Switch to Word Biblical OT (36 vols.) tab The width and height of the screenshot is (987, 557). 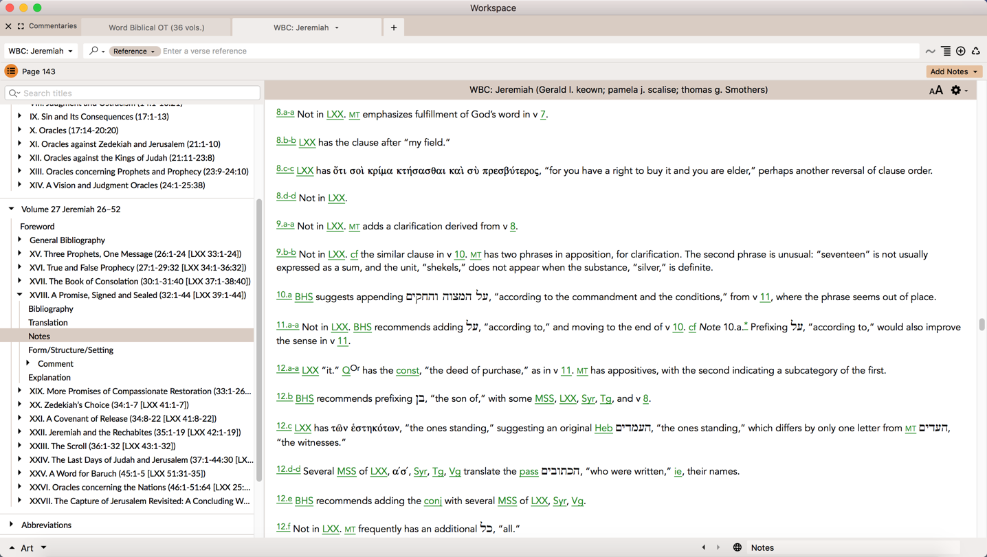click(x=157, y=27)
